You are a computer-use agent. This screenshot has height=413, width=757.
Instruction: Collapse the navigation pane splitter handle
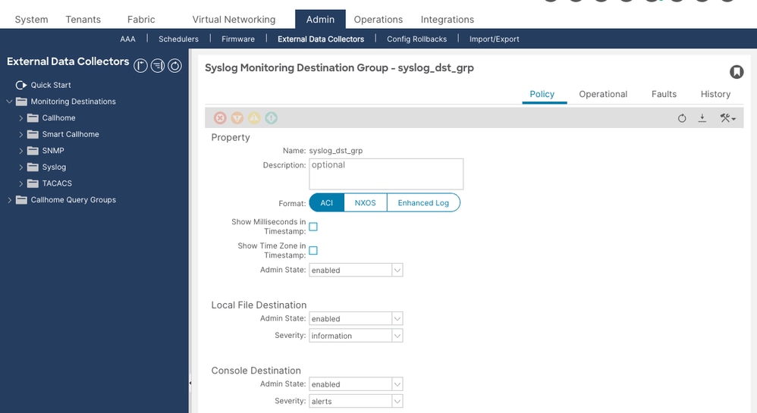point(190,383)
